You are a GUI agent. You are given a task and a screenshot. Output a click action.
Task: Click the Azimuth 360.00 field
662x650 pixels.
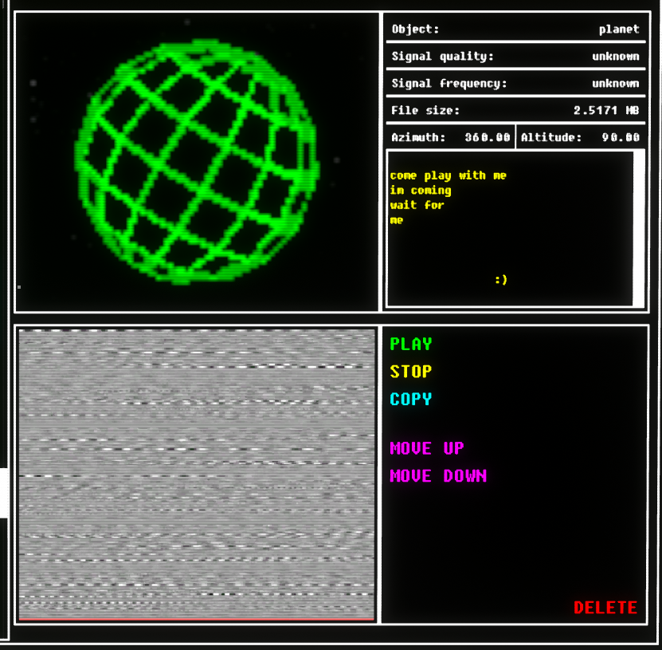tap(451, 137)
